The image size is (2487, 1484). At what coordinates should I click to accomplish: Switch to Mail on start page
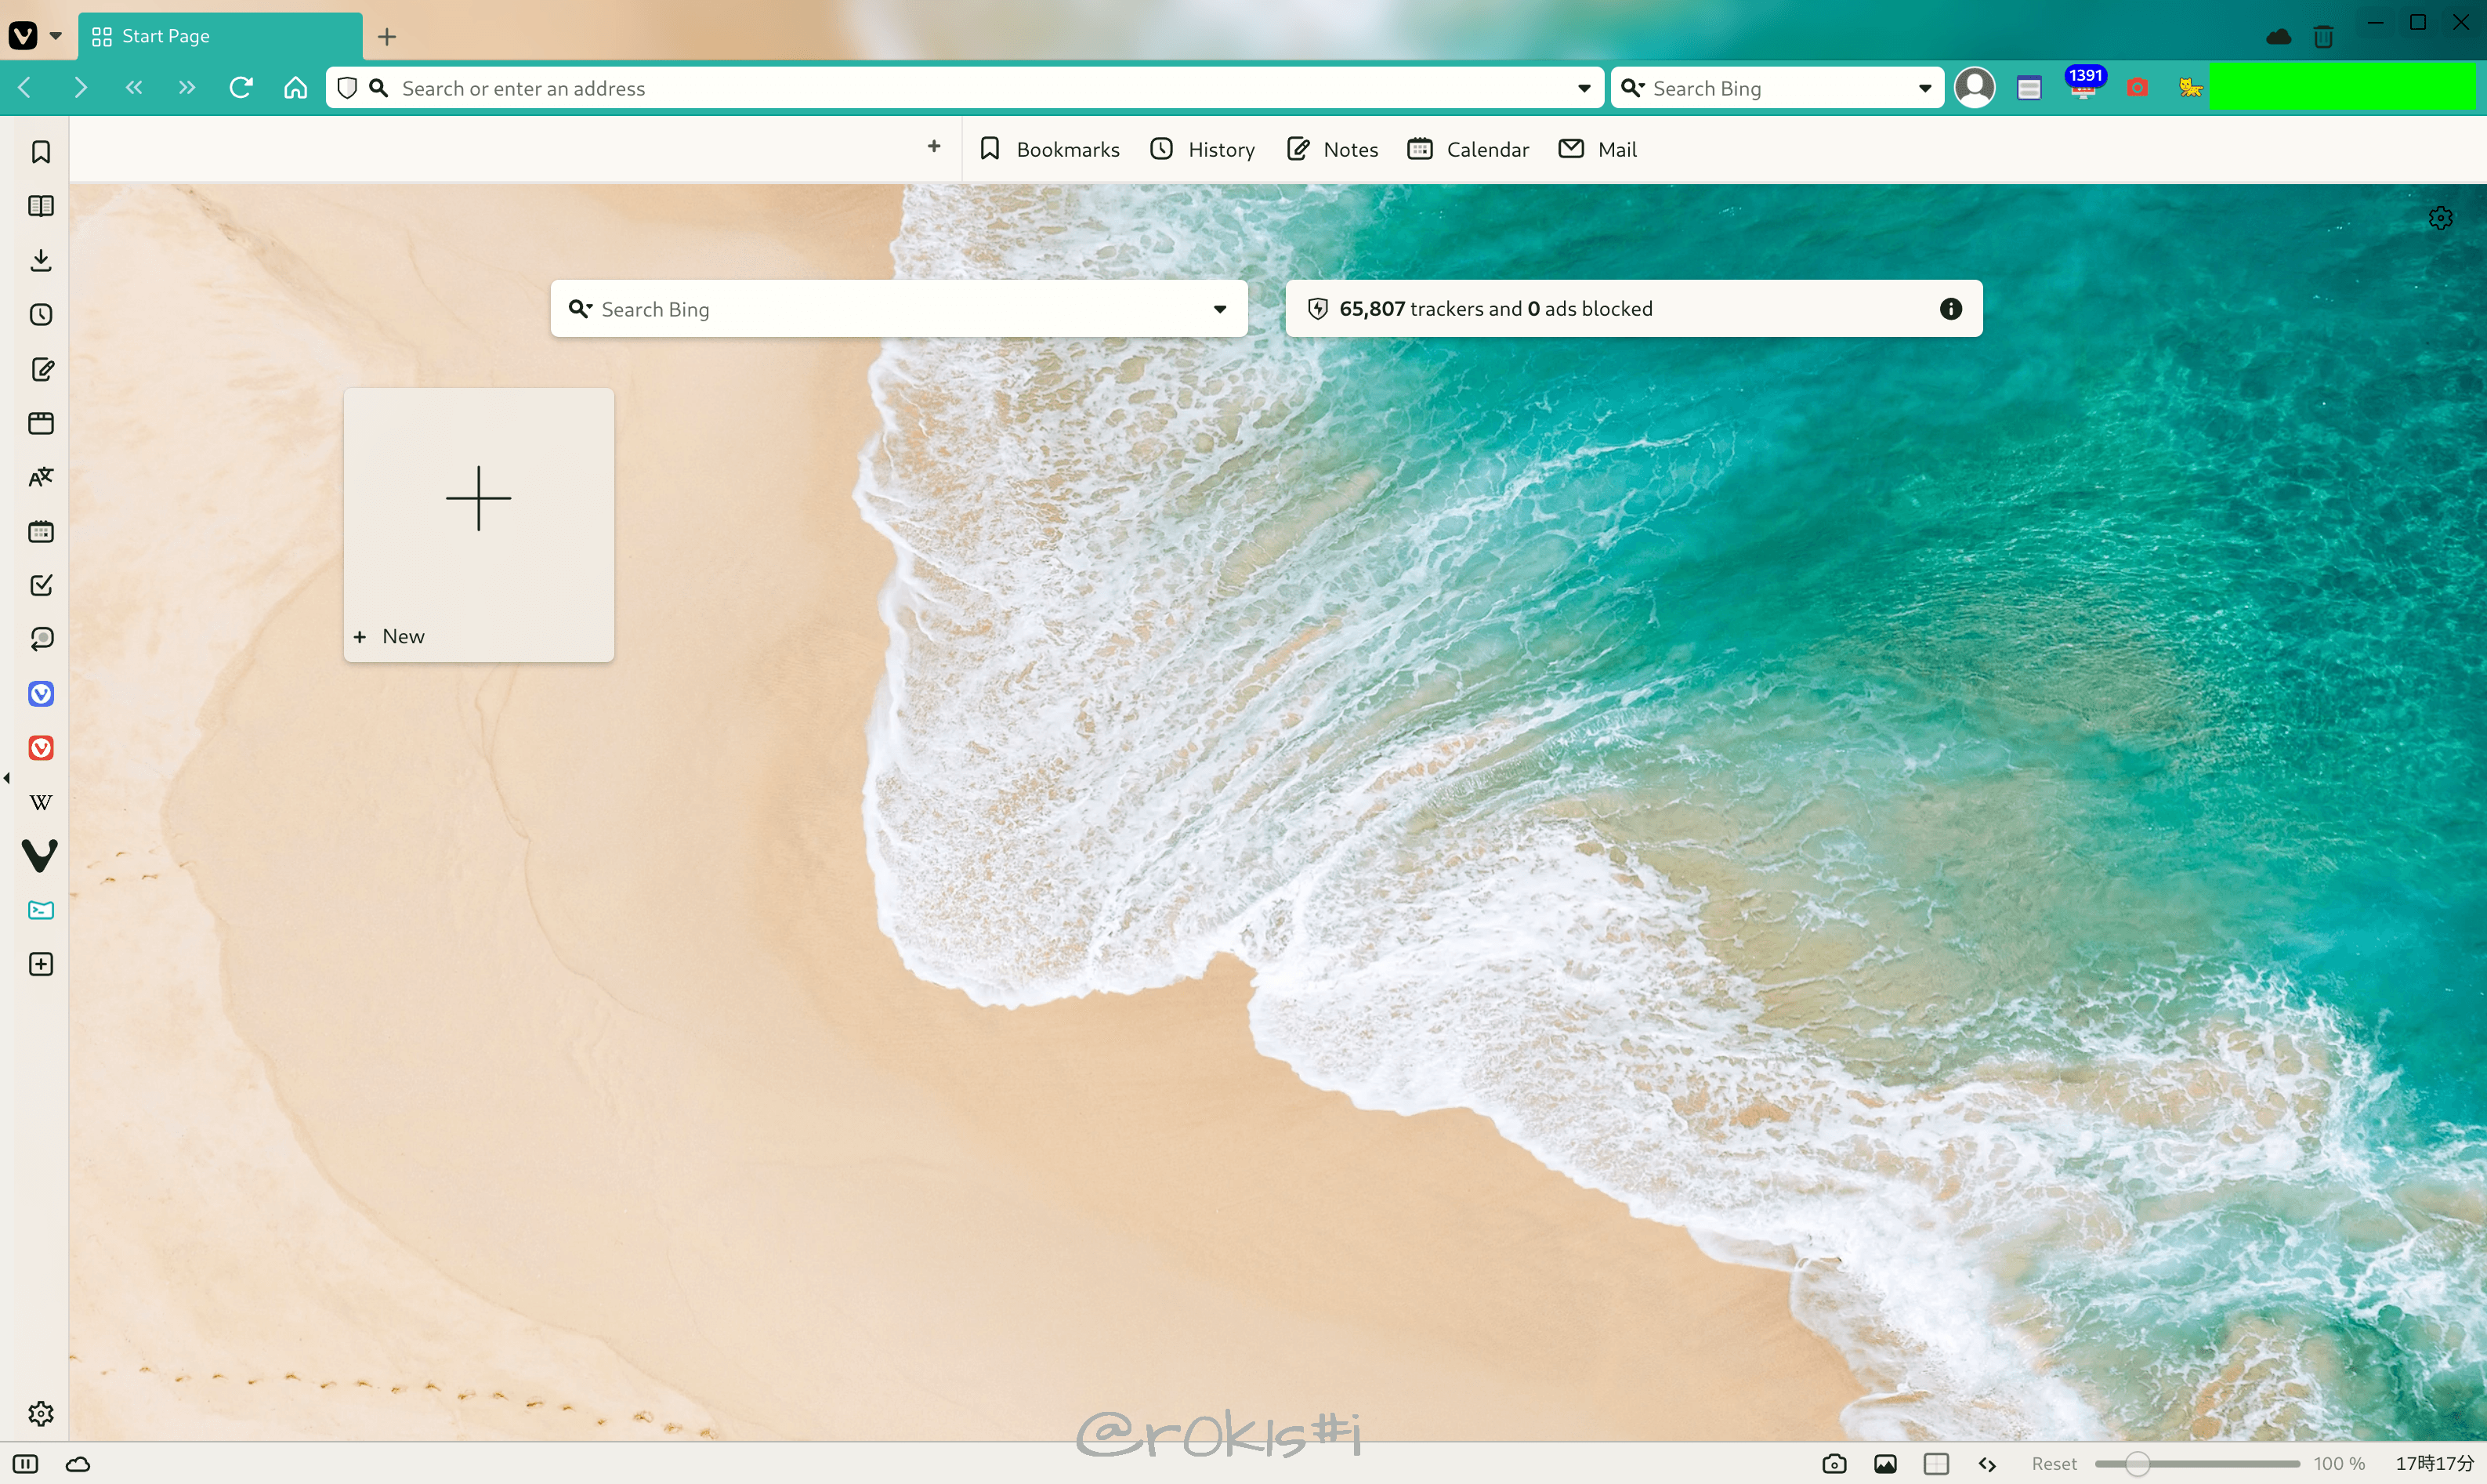[1597, 149]
